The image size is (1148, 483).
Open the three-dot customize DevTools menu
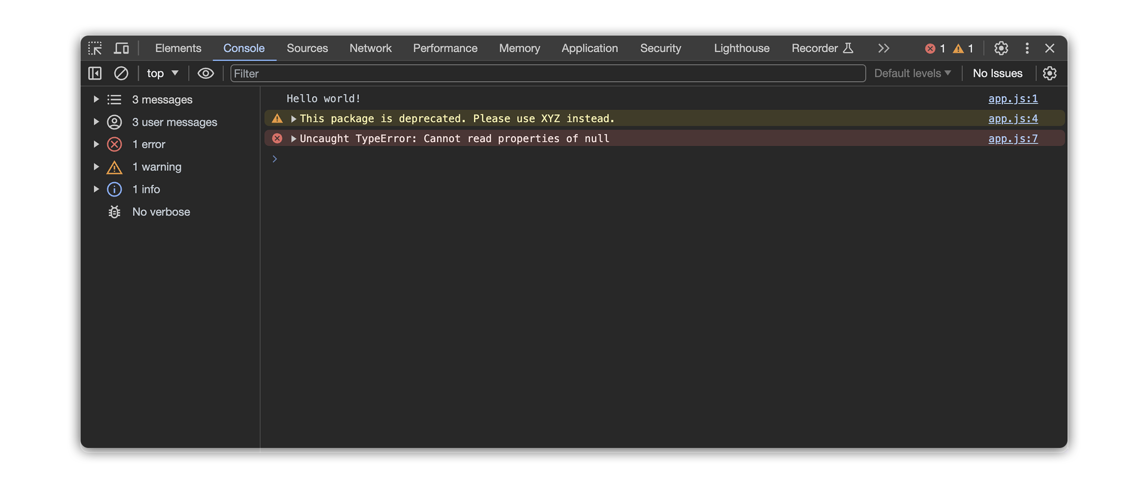coord(1027,48)
